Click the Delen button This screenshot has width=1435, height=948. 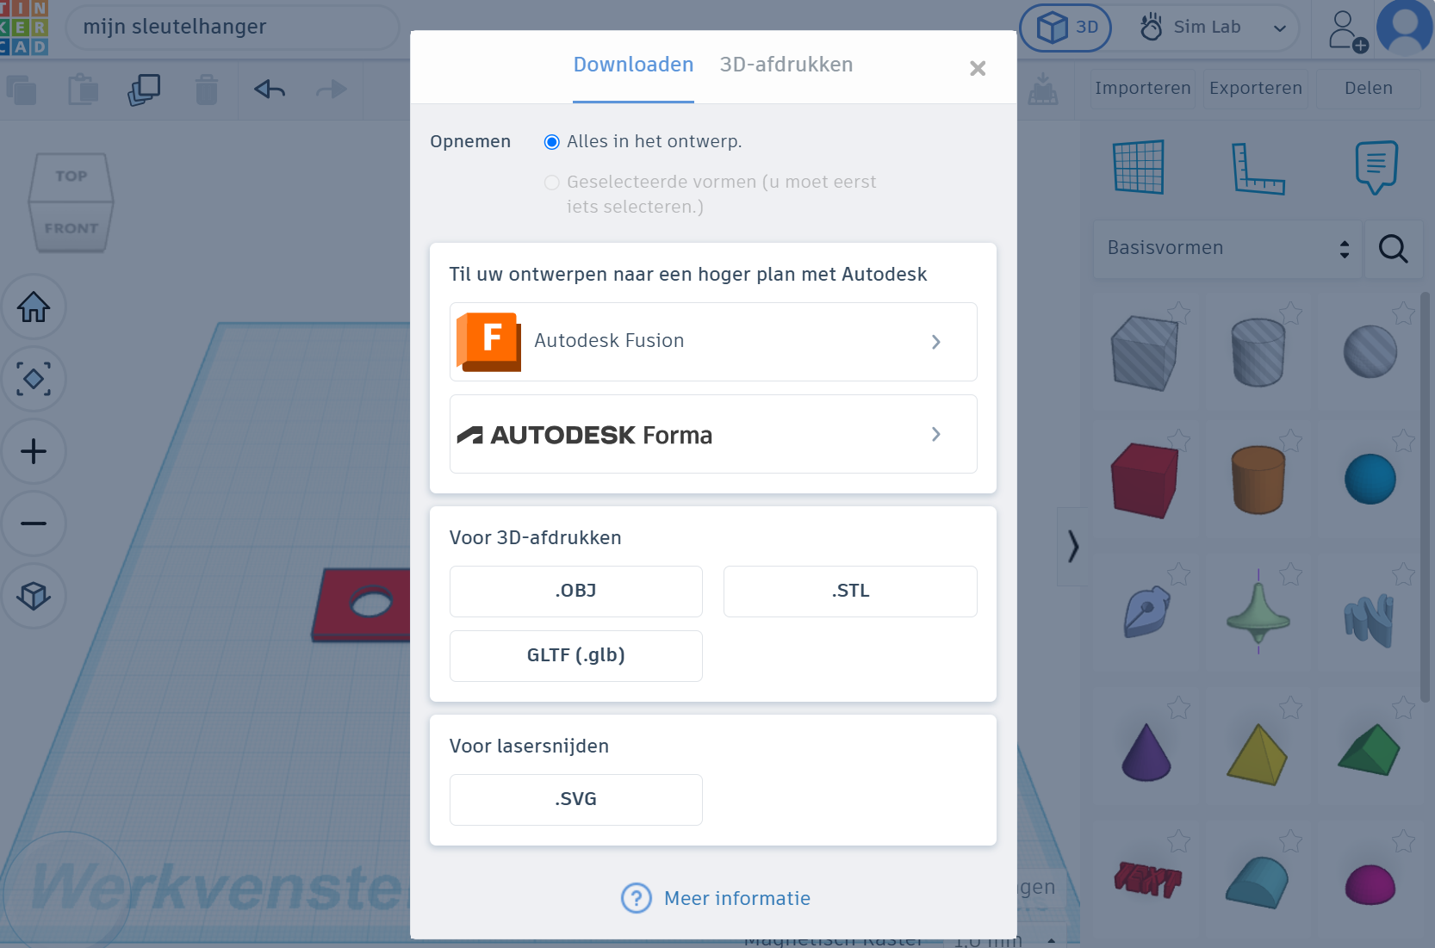click(1369, 89)
